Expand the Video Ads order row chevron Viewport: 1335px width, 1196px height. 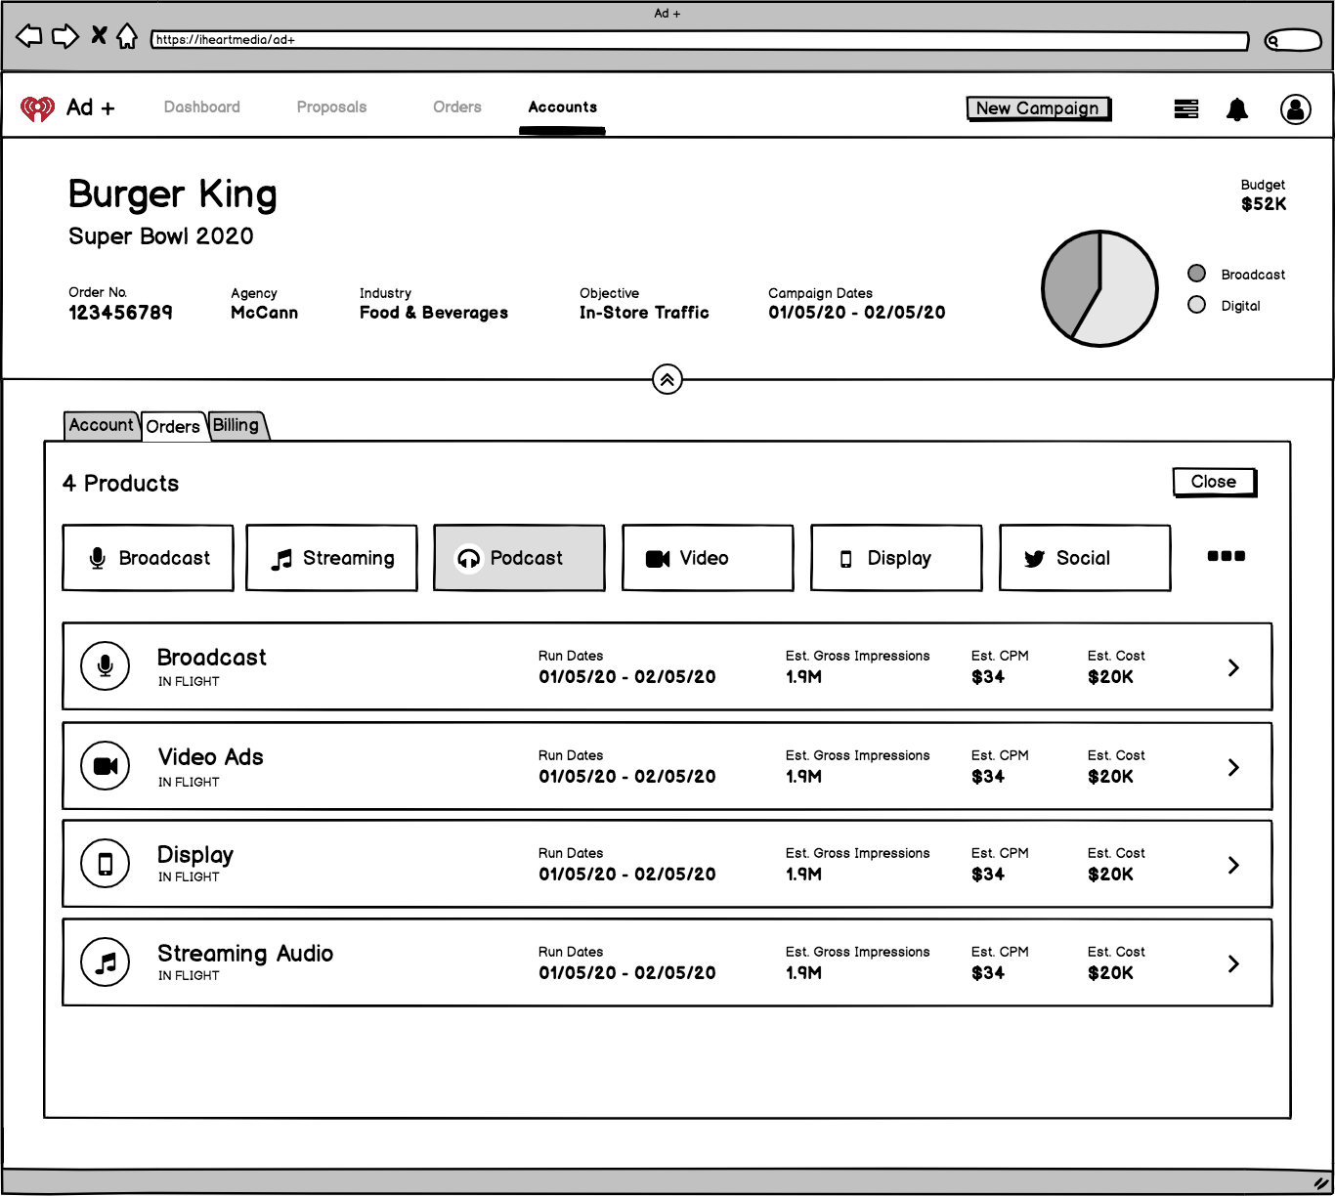(x=1233, y=767)
